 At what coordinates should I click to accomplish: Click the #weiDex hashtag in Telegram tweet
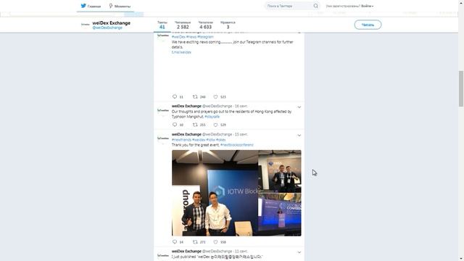point(178,37)
